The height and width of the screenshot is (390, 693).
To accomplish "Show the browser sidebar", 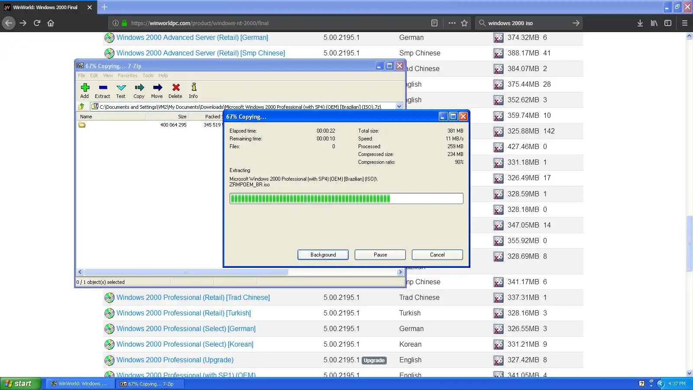I will pos(668,23).
